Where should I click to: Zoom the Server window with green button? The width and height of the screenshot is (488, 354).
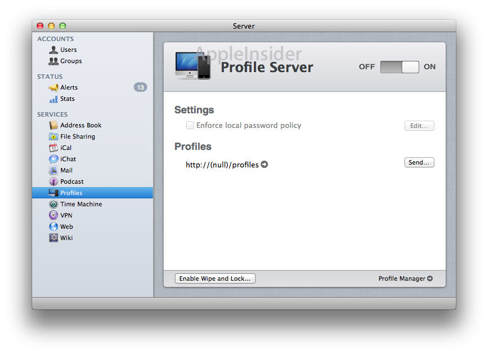tap(63, 26)
